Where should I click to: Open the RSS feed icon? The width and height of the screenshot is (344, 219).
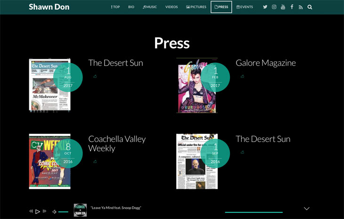click(x=301, y=7)
